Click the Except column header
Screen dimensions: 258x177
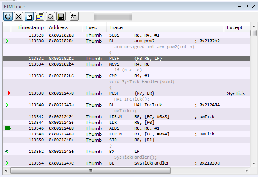235,27
